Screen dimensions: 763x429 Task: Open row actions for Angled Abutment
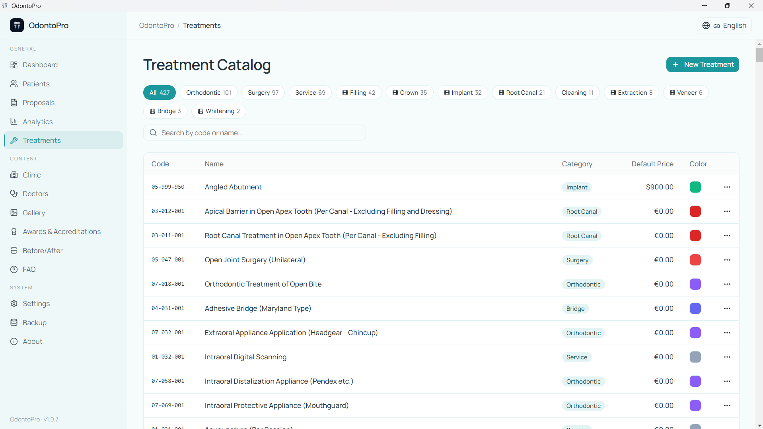pos(727,187)
